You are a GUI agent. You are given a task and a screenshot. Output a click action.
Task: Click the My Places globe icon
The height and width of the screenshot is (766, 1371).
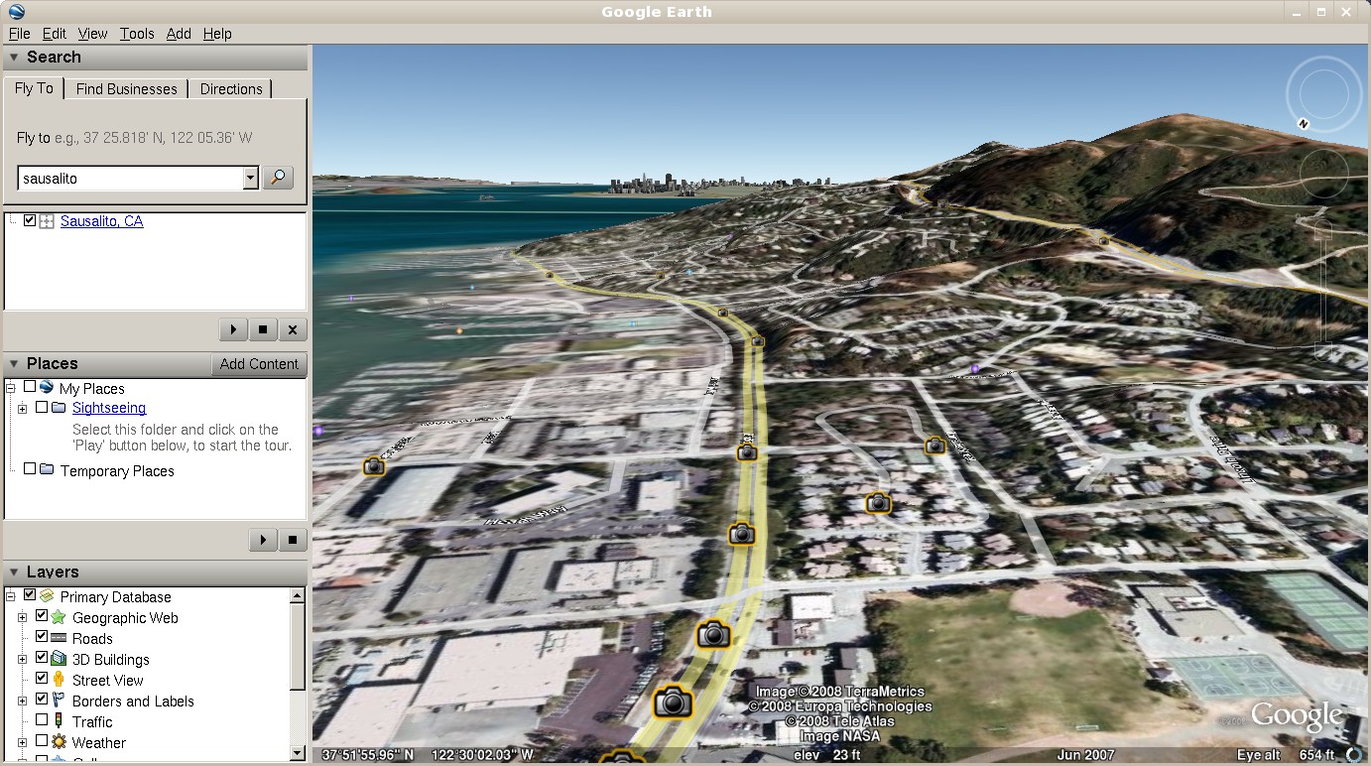point(47,388)
